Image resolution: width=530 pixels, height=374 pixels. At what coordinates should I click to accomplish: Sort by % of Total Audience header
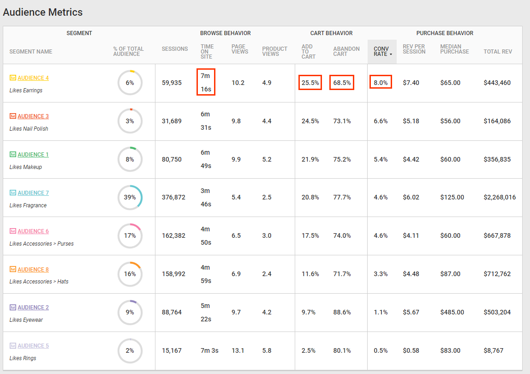128,51
